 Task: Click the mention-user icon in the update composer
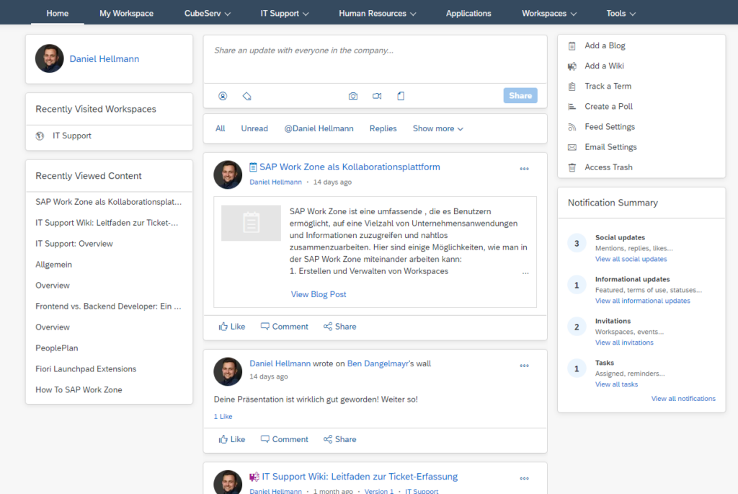[223, 96]
